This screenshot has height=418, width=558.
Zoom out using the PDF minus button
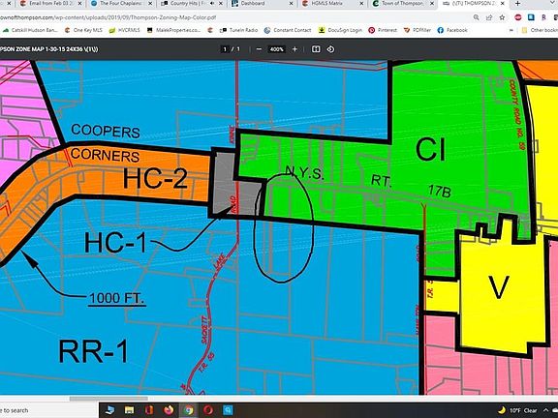click(x=259, y=49)
